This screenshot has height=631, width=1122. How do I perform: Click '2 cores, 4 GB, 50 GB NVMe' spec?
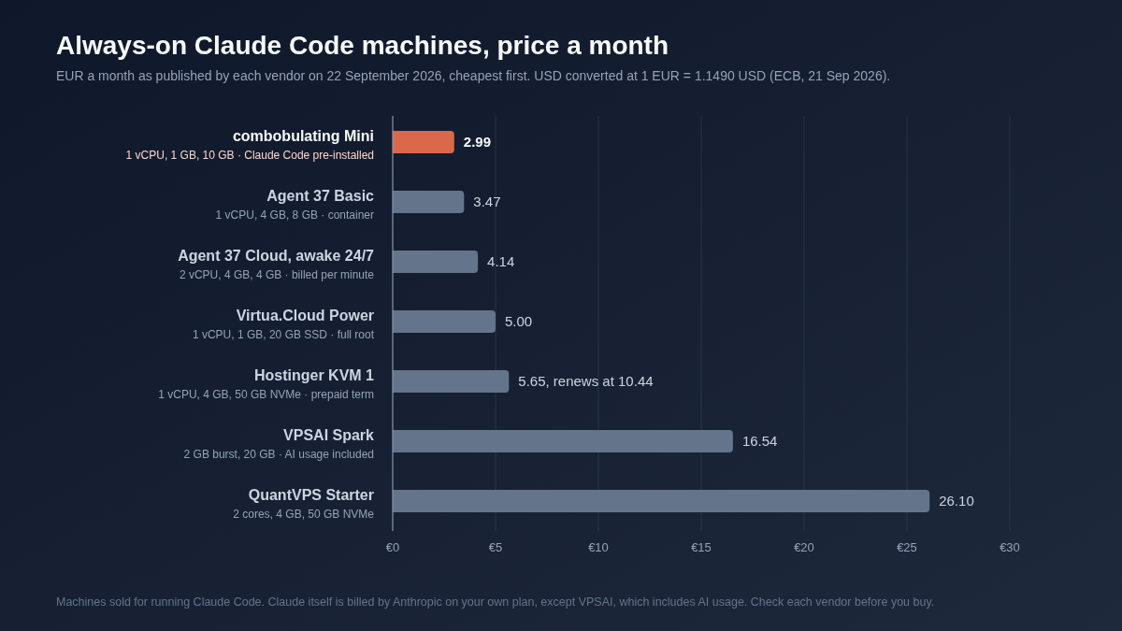pos(304,514)
